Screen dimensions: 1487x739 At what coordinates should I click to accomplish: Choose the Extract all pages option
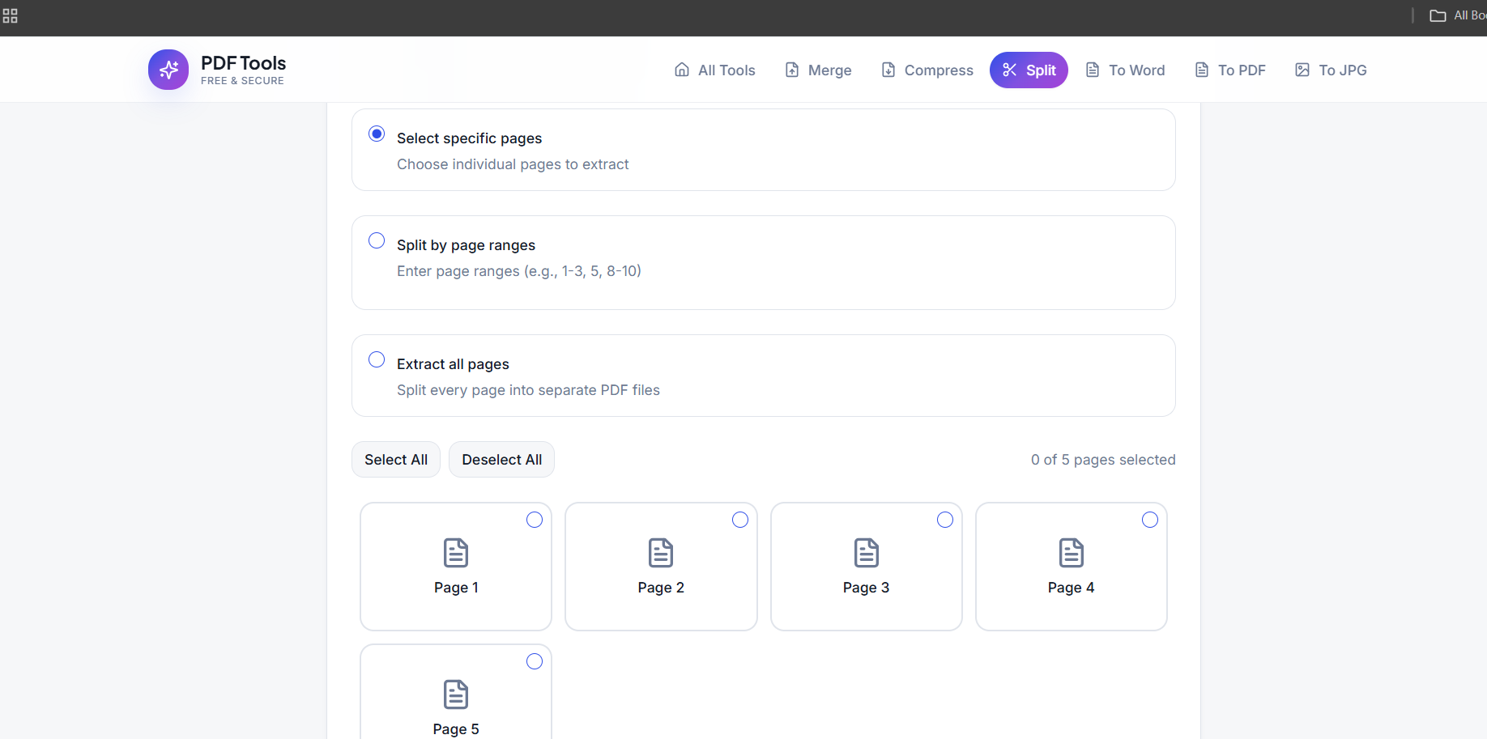[x=377, y=359]
